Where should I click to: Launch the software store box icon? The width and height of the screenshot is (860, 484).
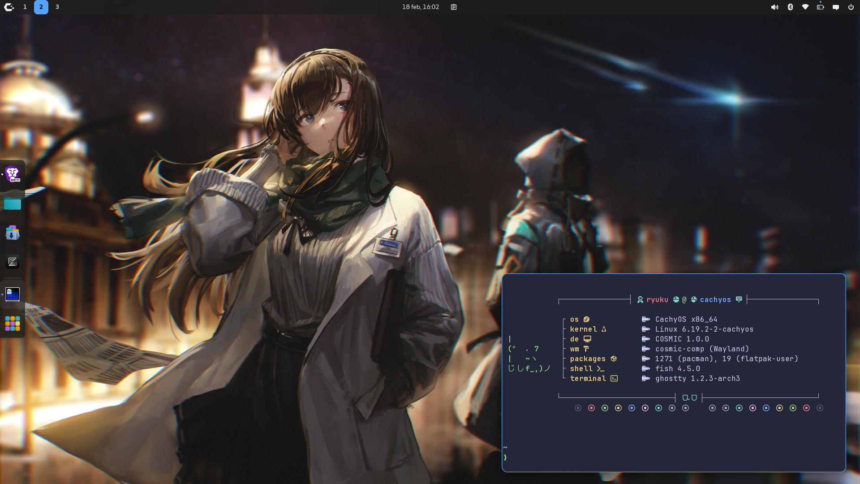[13, 233]
